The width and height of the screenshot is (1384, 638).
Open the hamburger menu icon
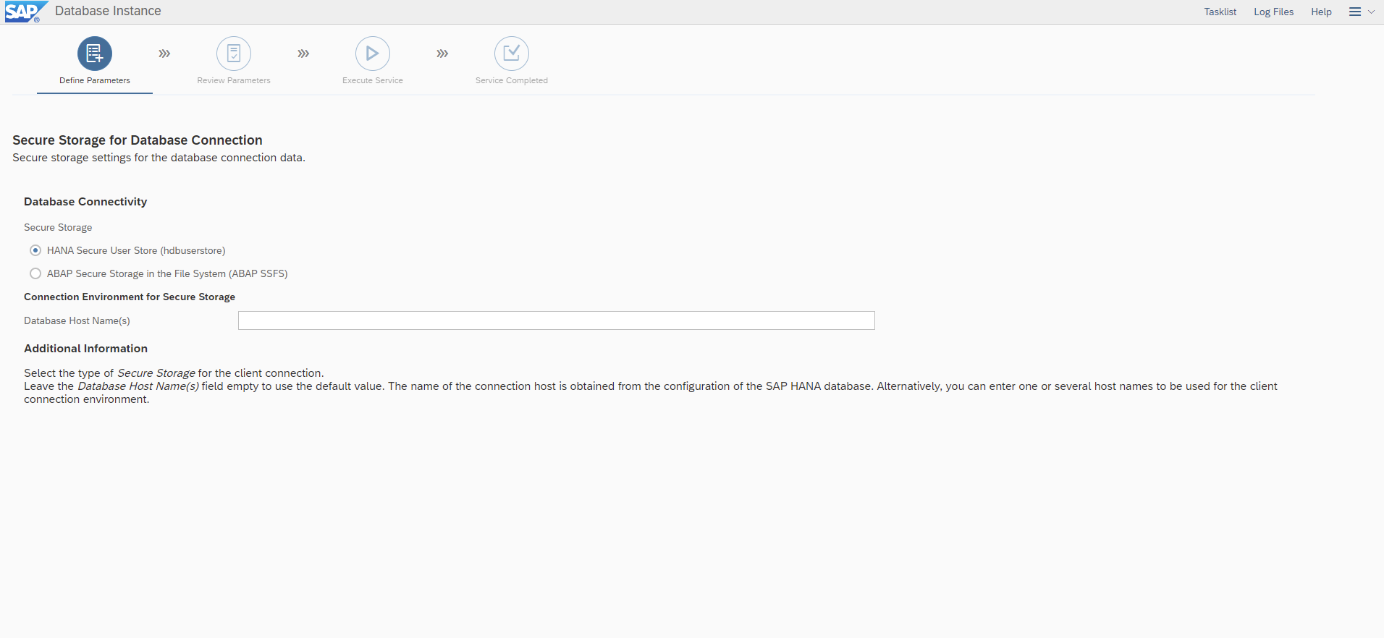(x=1355, y=12)
